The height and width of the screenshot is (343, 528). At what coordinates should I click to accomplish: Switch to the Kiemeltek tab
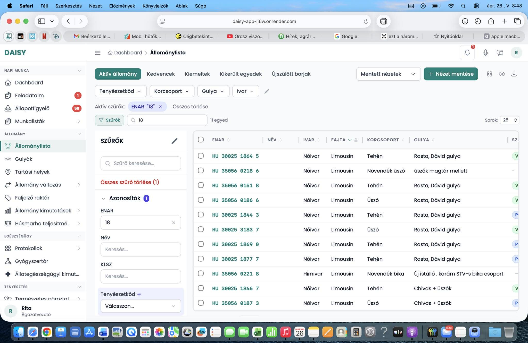click(197, 74)
